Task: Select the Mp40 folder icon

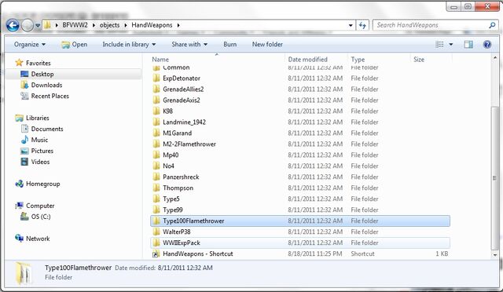Action: pos(156,155)
